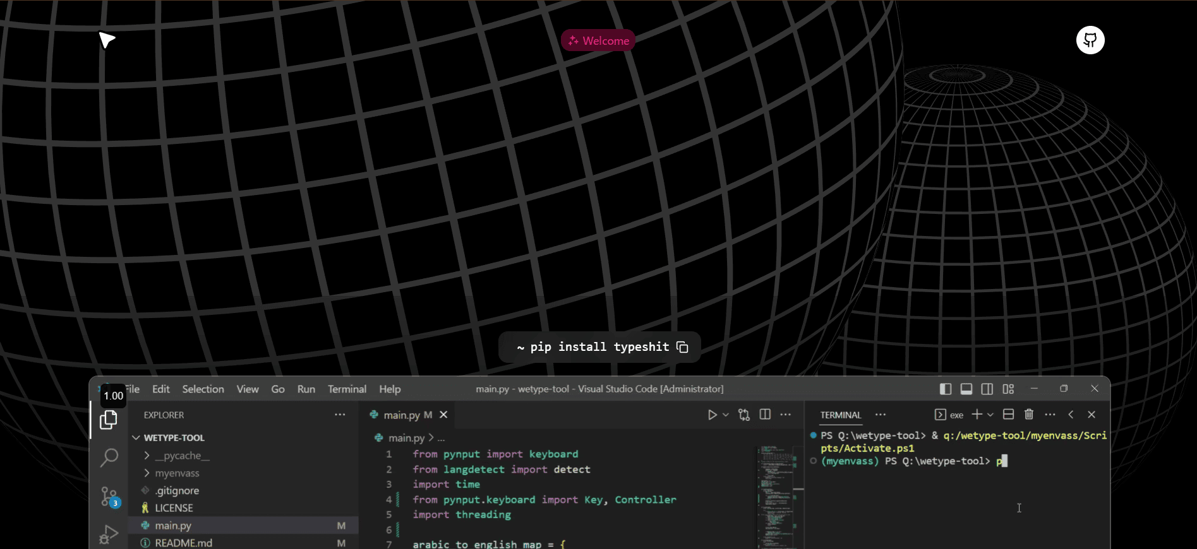Viewport: 1197px width, 549px height.
Task: Click the Welcome badge
Action: pyautogui.click(x=598, y=41)
